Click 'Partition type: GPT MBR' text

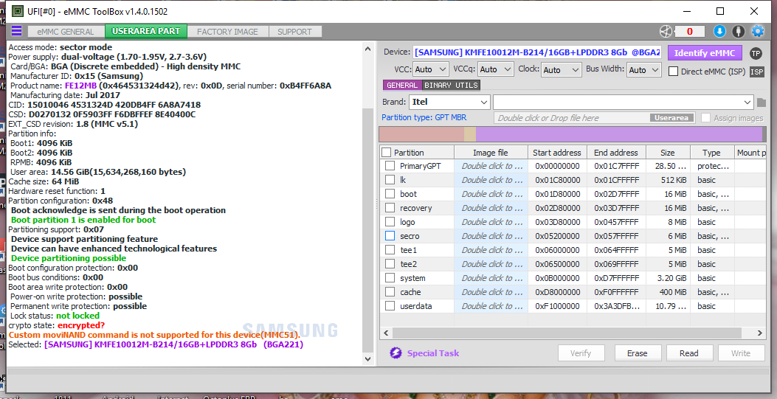[424, 117]
